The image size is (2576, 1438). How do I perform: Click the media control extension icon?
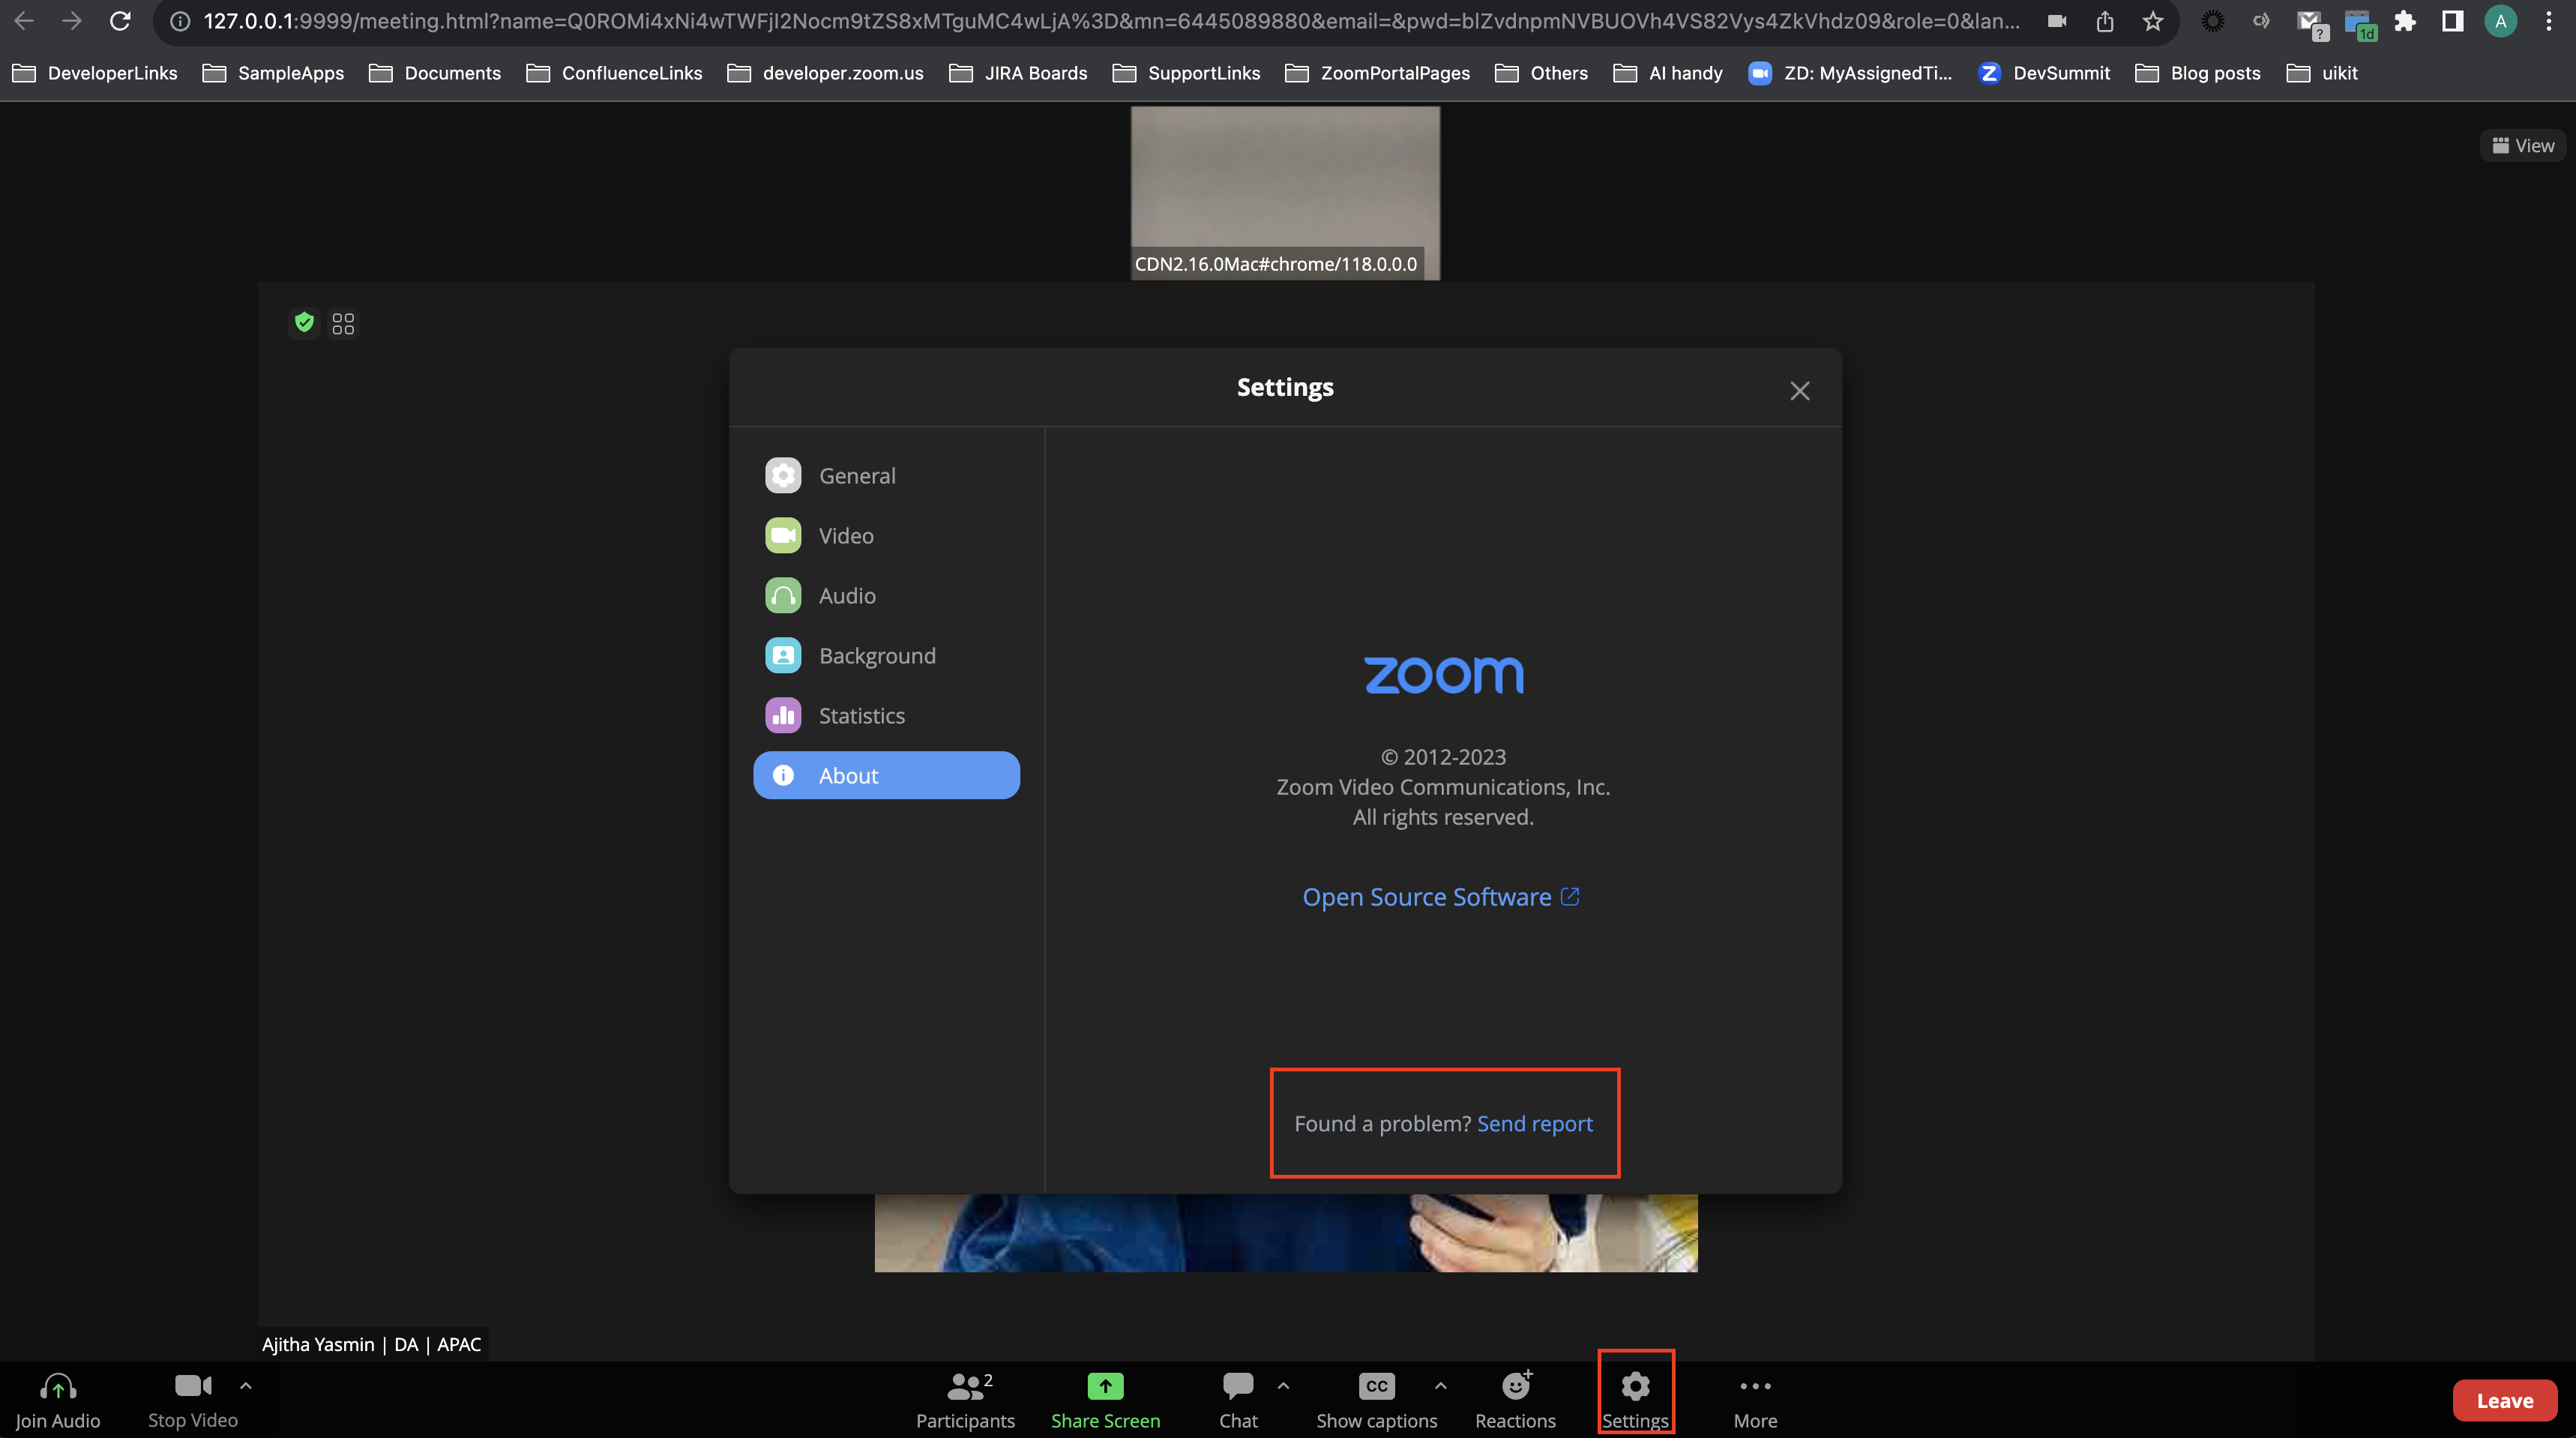tap(2260, 21)
